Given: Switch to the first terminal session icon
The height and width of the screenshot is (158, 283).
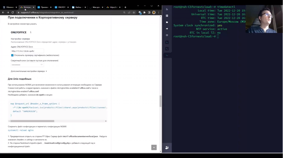Looking at the screenshot, I should [x=167, y=42].
